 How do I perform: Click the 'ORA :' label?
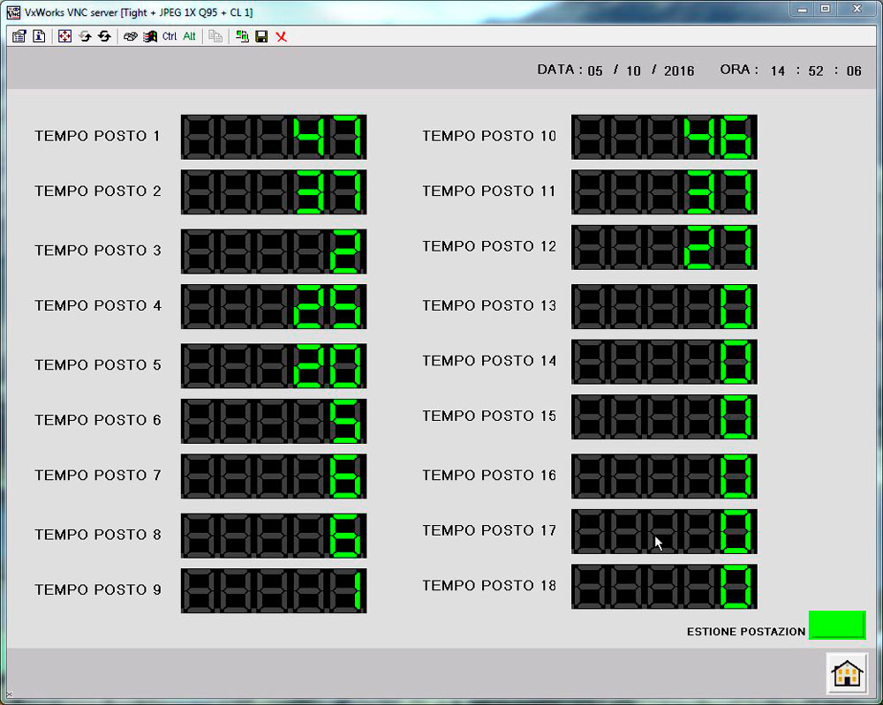739,70
